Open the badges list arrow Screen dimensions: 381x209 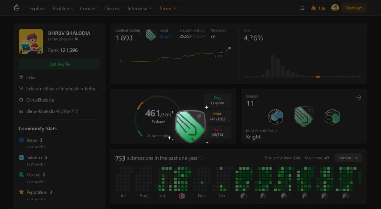tap(358, 97)
